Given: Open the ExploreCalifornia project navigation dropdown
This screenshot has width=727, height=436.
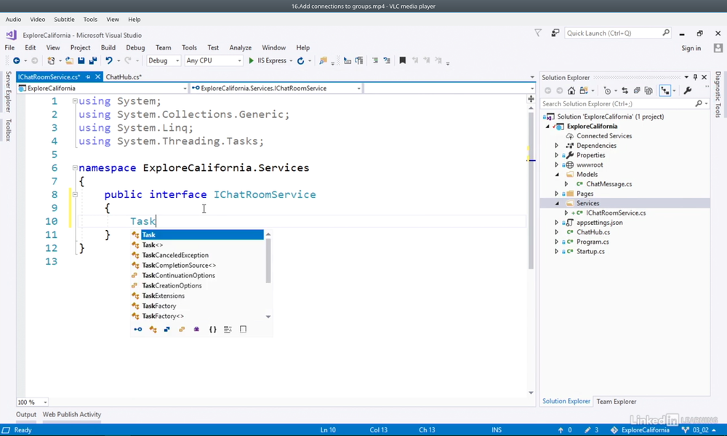Looking at the screenshot, I should click(103, 88).
